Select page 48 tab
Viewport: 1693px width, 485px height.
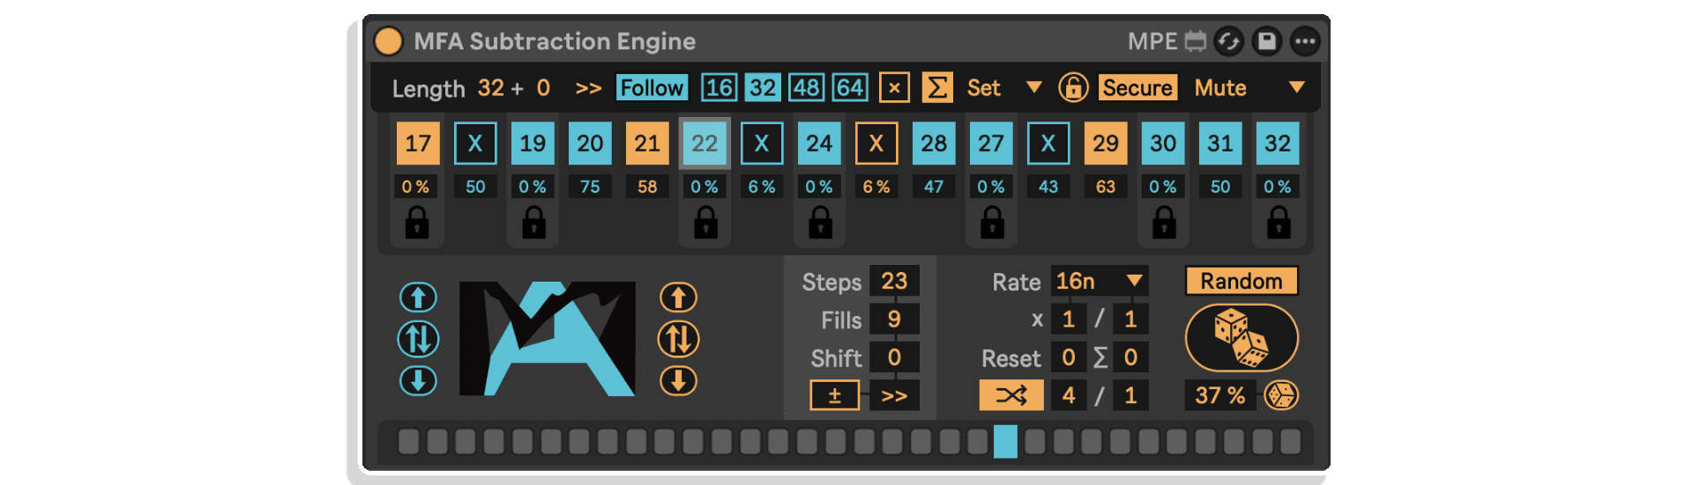[806, 88]
